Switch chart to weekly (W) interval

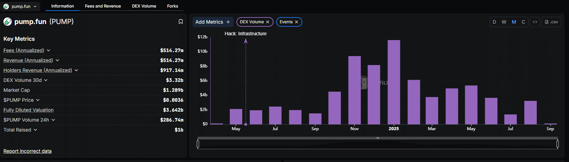click(504, 22)
